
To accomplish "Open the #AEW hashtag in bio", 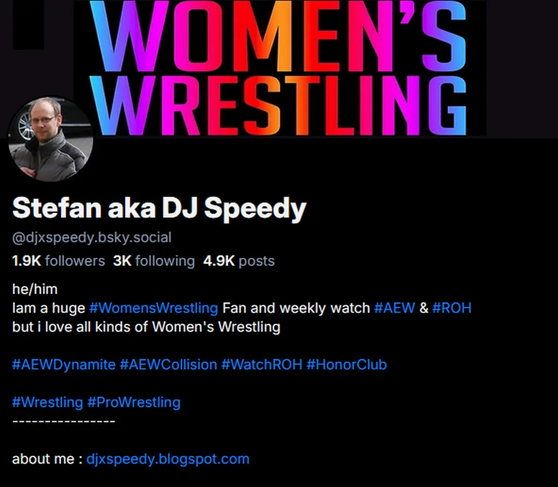I will (394, 308).
